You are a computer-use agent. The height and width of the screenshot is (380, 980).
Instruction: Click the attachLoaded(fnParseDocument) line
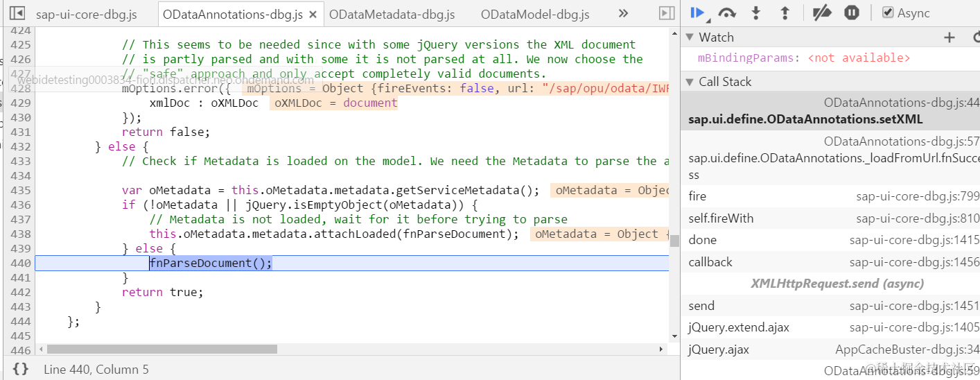334,234
